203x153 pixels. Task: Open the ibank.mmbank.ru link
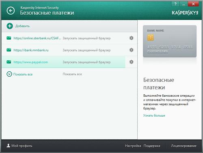point(31,50)
